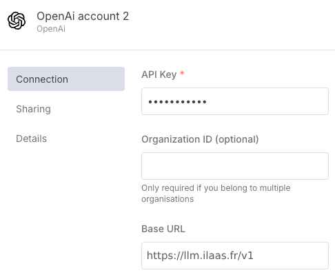Click the empty right side of API Key field

click(267, 101)
